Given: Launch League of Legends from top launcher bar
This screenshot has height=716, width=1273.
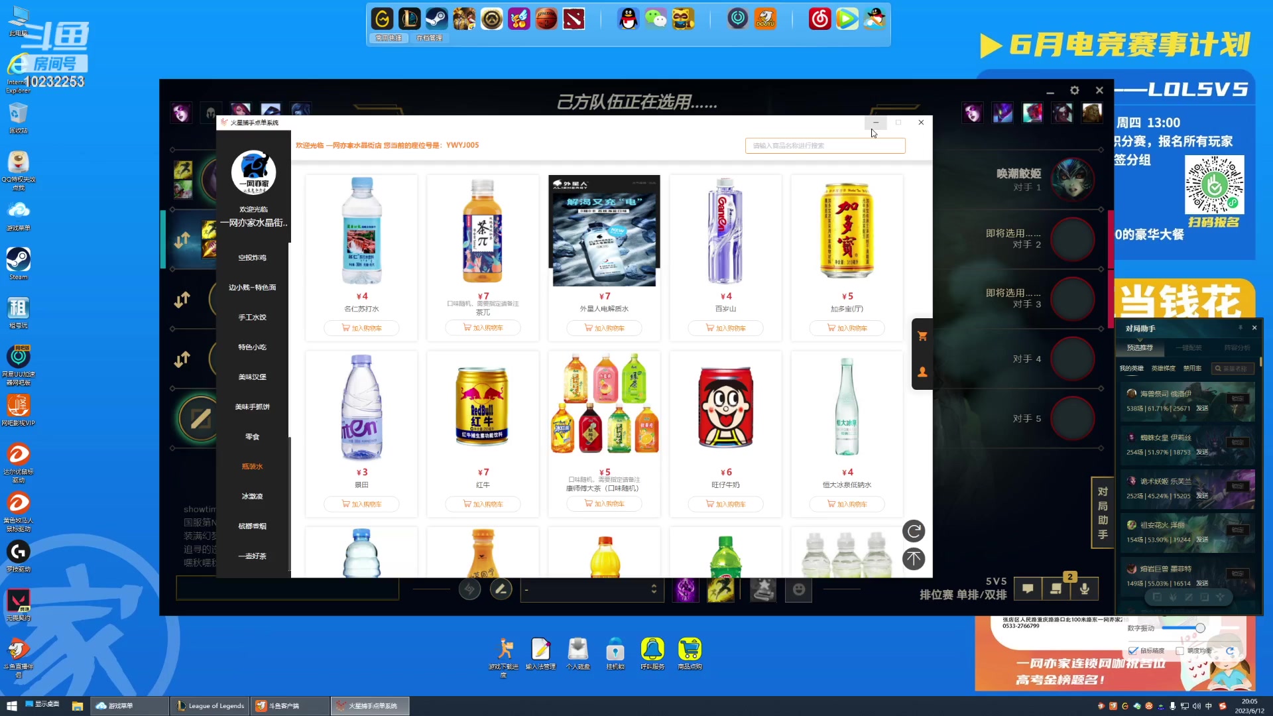Looking at the screenshot, I should click(409, 19).
